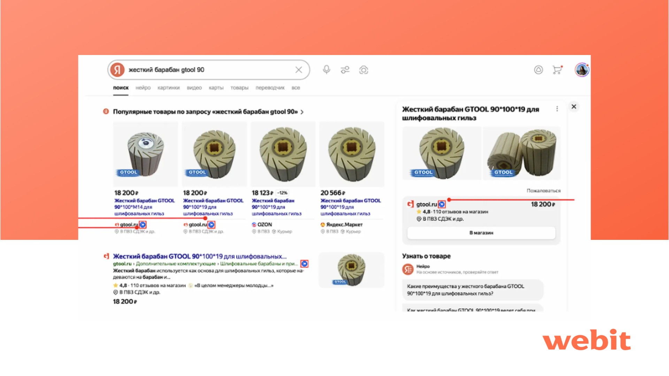Open first product link 90*100*M14
The image size is (669, 376).
pos(145,207)
